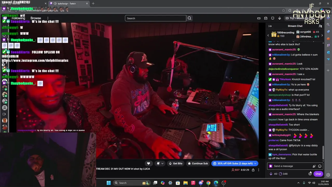Click keyaari username in chat
332x187 pixels.
(x=273, y=119)
